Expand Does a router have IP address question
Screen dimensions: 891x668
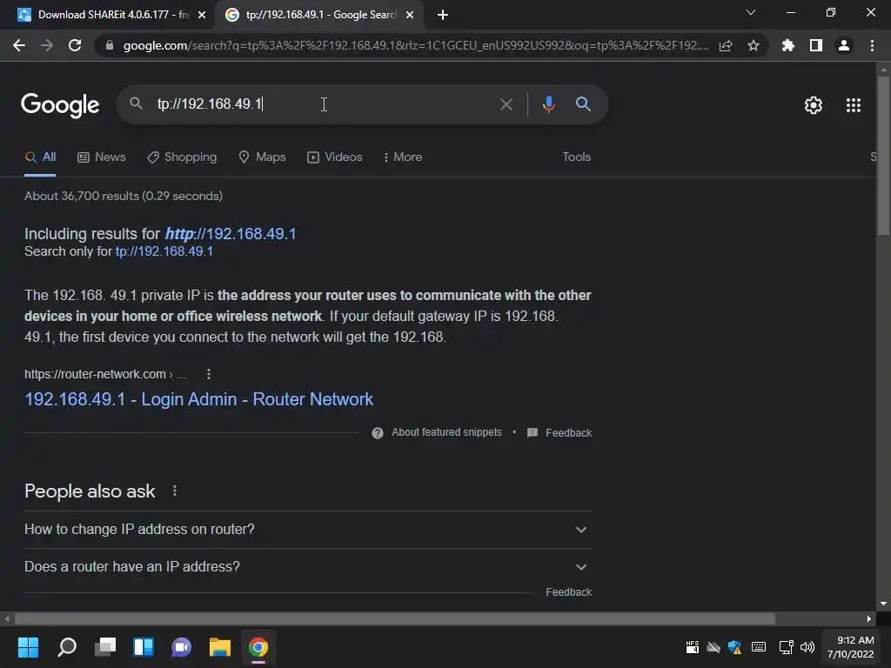point(308,567)
